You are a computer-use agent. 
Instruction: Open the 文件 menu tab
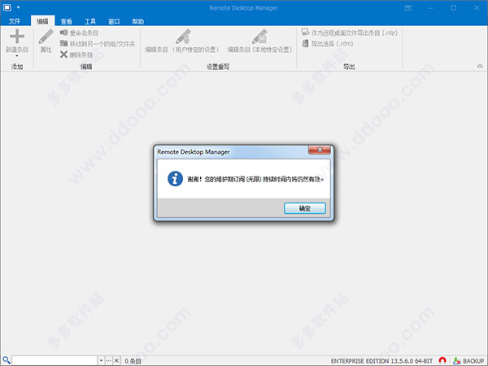coord(15,21)
